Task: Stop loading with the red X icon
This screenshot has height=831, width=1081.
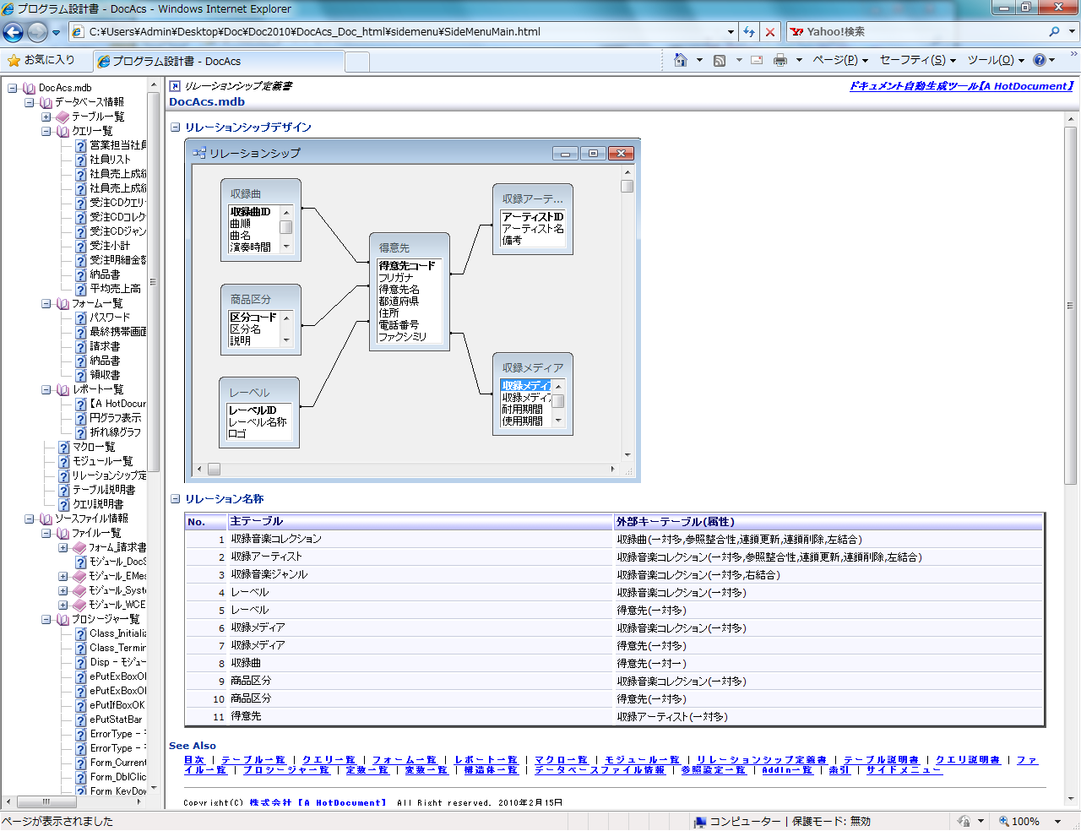Action: [x=769, y=32]
